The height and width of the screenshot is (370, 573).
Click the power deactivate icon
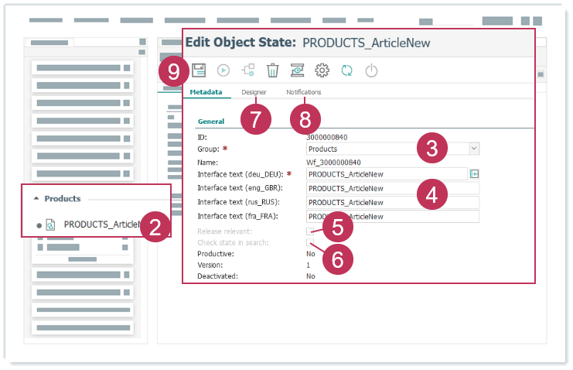tap(372, 70)
